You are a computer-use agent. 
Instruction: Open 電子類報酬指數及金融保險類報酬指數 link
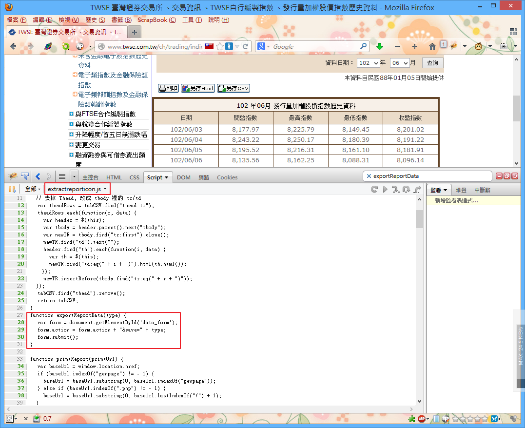[x=113, y=99]
